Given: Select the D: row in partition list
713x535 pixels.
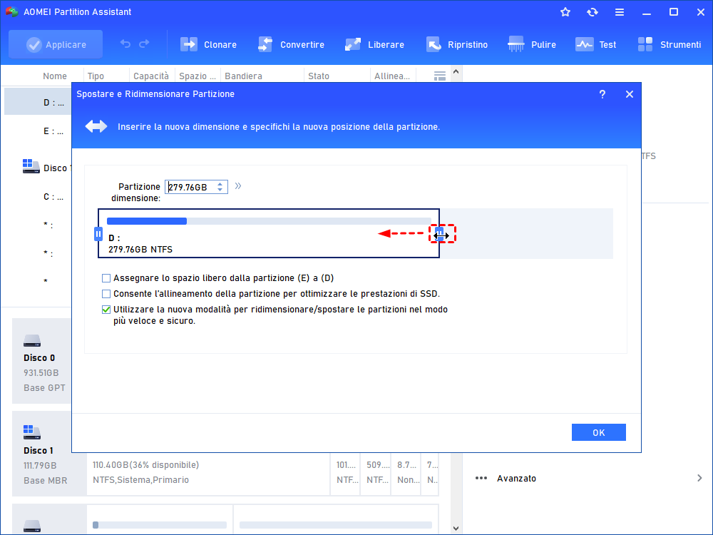Looking at the screenshot, I should (x=38, y=102).
